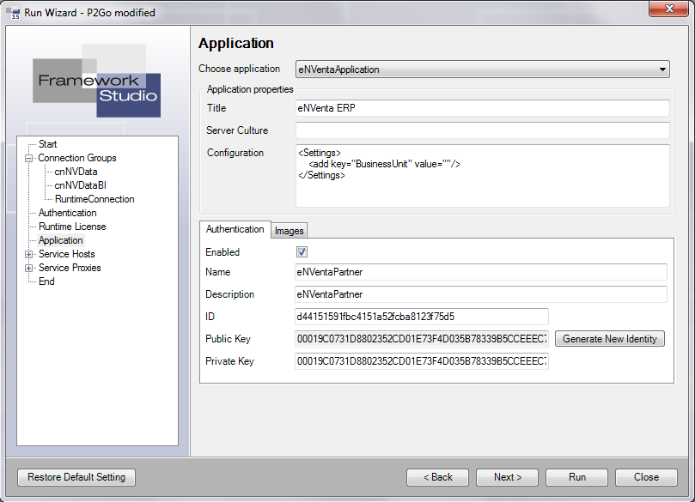Click the Description input field
Screen dimensions: 695x502
tap(481, 294)
